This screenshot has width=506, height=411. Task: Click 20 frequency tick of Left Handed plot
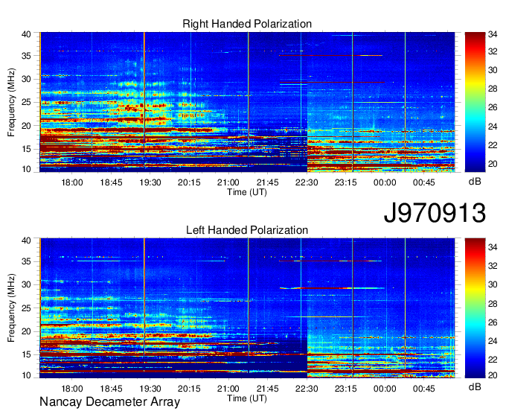coord(27,331)
